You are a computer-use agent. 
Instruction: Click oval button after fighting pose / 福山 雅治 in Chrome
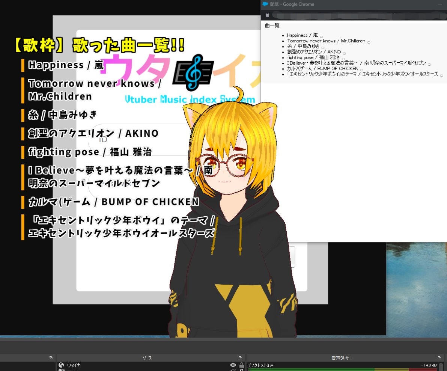click(343, 59)
